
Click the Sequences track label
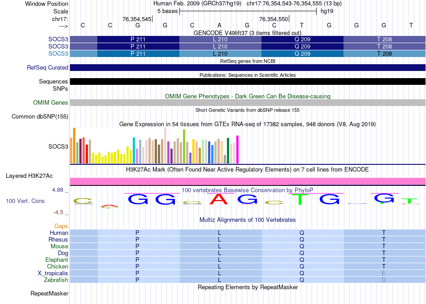tap(53, 81)
